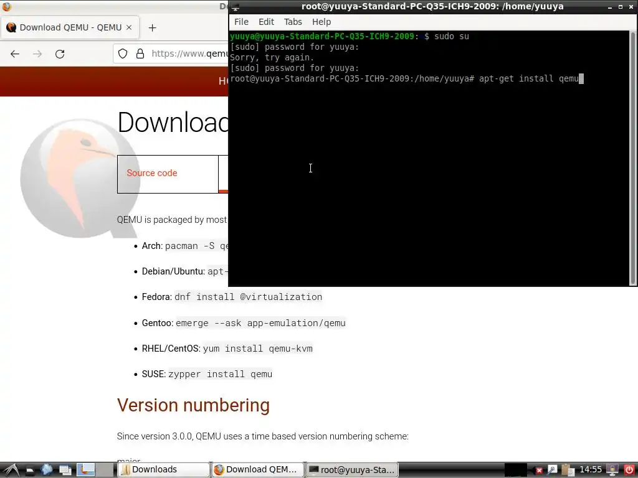
Task: Launch the web browser globe icon in taskbar
Action: tap(47, 470)
